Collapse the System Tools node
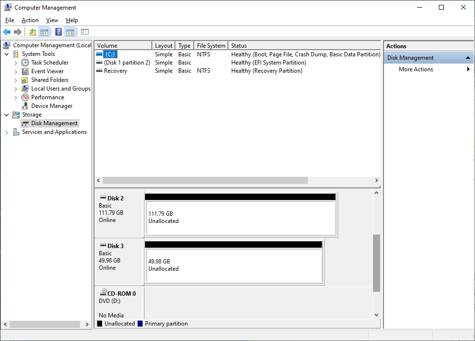 click(6, 54)
